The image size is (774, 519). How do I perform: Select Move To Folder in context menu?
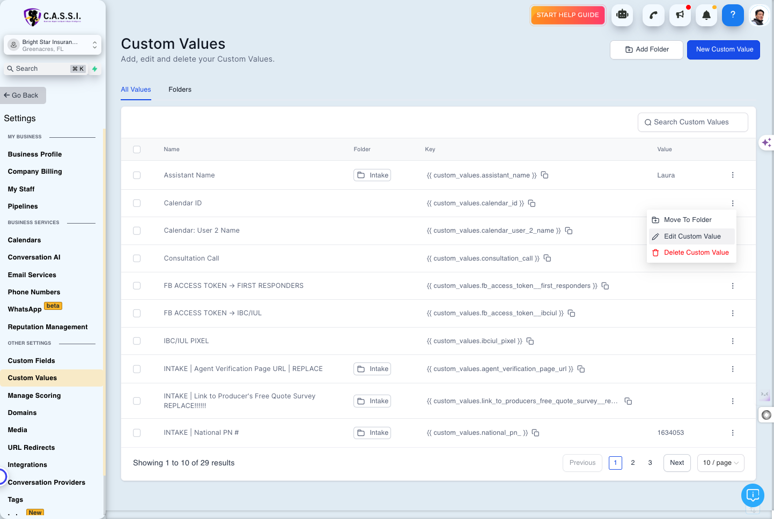coord(691,220)
